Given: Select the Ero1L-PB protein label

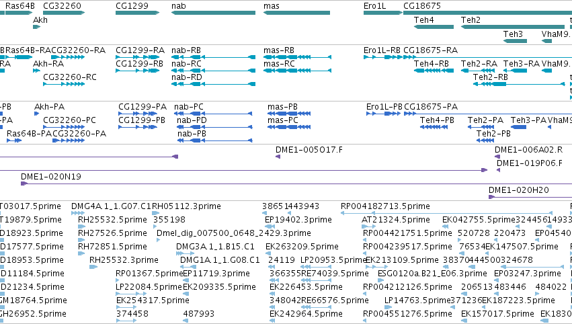Looking at the screenshot, I should click(x=384, y=106).
